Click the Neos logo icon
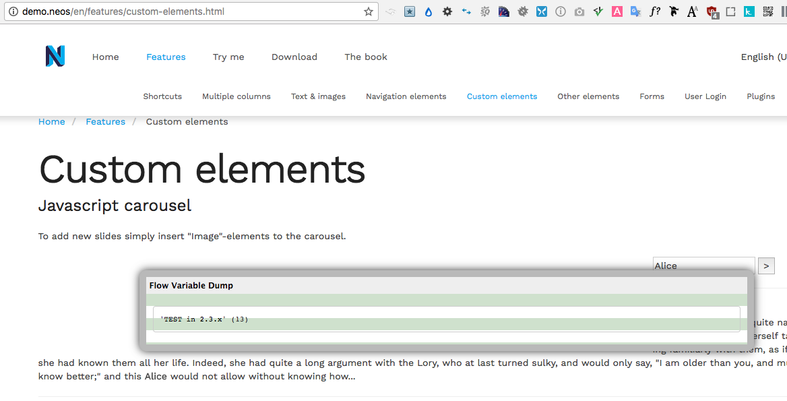The width and height of the screenshot is (787, 401). point(55,57)
